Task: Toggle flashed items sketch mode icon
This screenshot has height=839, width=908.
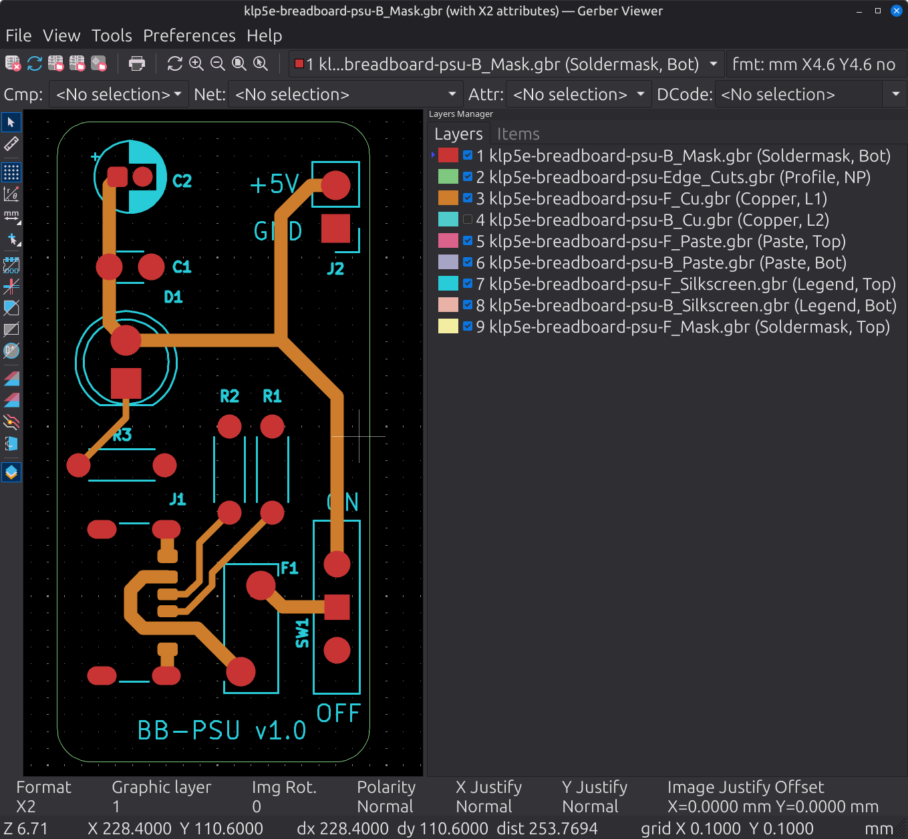Action: [x=11, y=265]
